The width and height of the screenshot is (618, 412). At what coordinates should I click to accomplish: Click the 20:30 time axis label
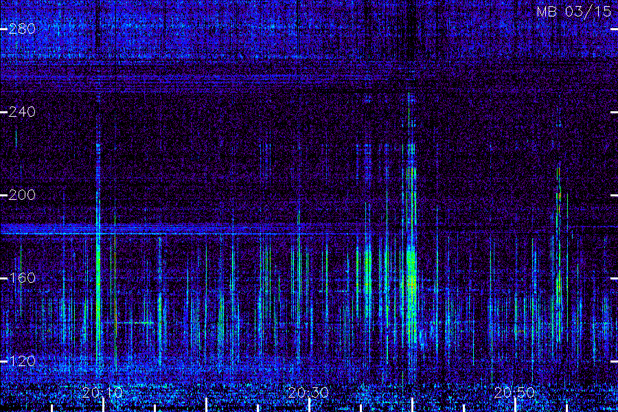(308, 393)
